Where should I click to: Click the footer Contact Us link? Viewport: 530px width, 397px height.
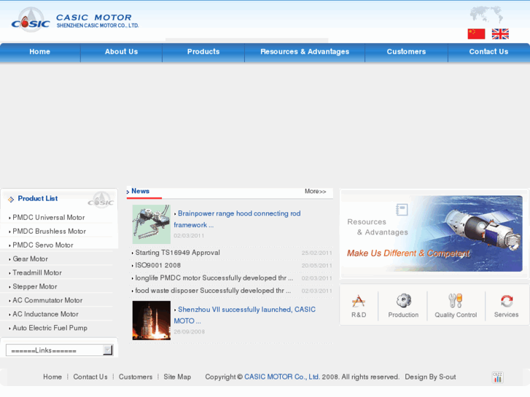pyautogui.click(x=90, y=377)
